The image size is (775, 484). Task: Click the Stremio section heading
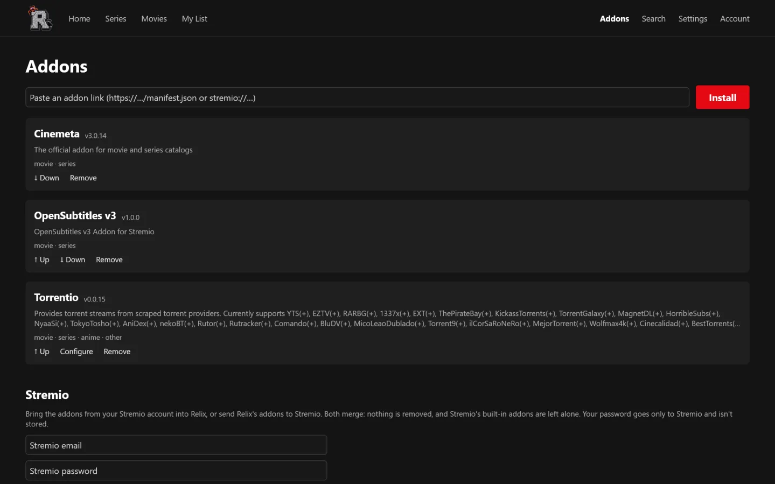click(x=47, y=395)
